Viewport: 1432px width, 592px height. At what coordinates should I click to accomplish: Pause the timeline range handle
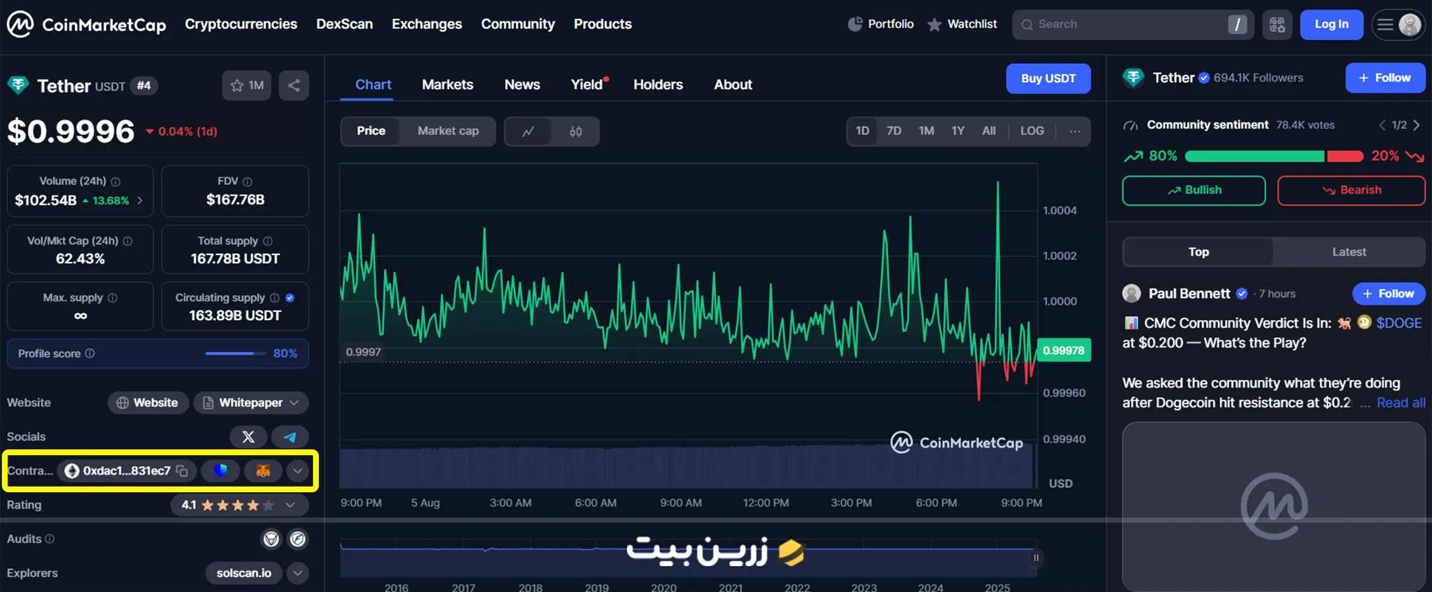[x=1036, y=558]
